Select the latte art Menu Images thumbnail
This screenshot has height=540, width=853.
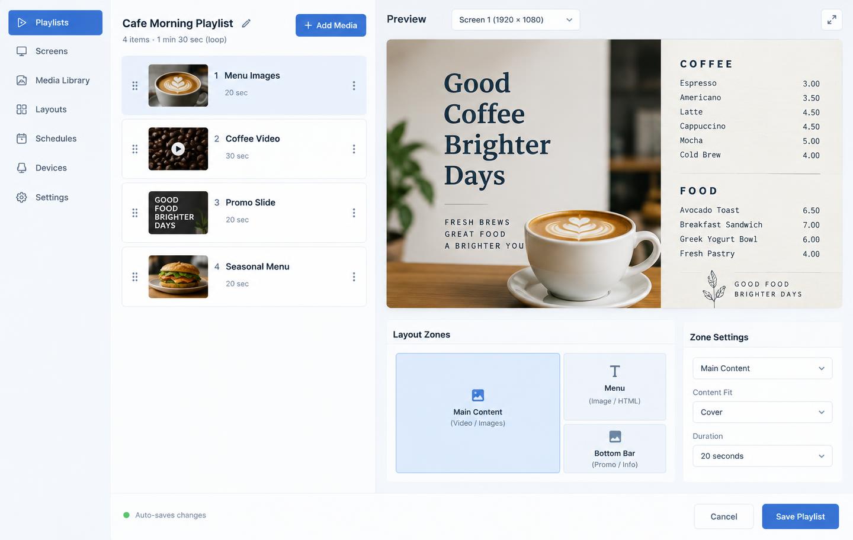tap(178, 86)
